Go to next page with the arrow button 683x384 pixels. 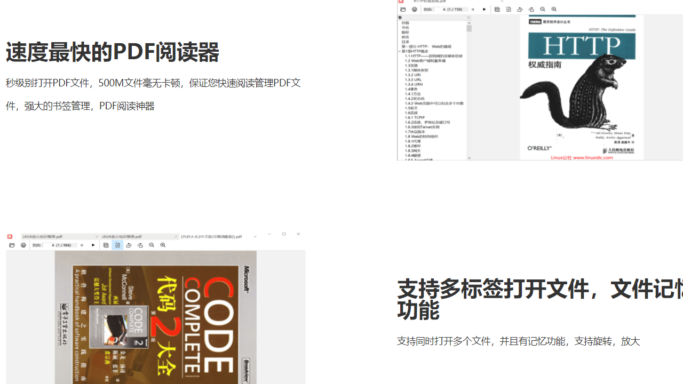point(93,245)
